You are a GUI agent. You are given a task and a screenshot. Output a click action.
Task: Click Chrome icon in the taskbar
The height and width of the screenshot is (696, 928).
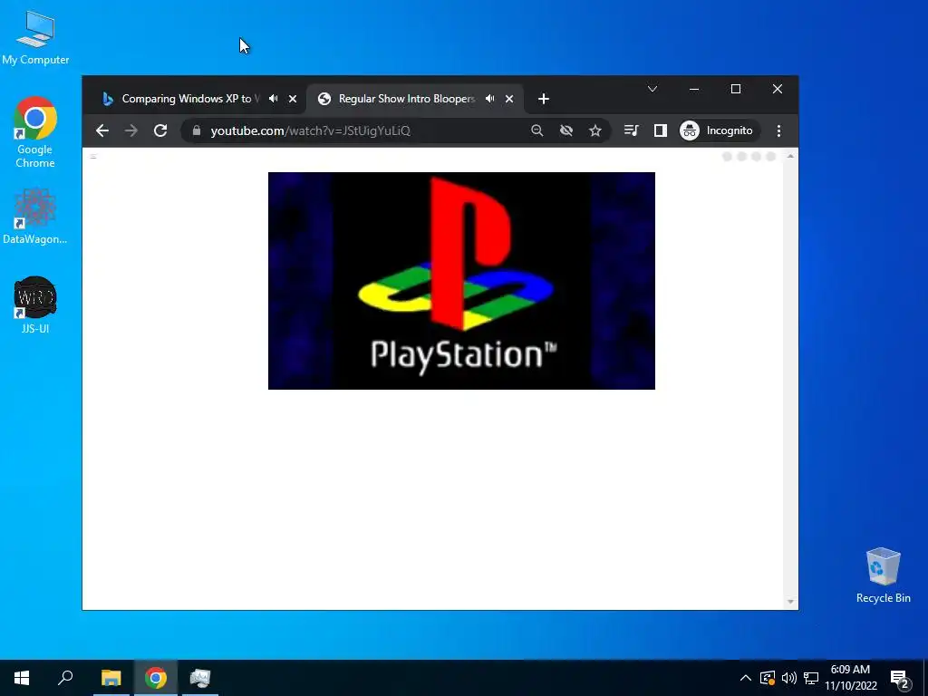(x=156, y=678)
